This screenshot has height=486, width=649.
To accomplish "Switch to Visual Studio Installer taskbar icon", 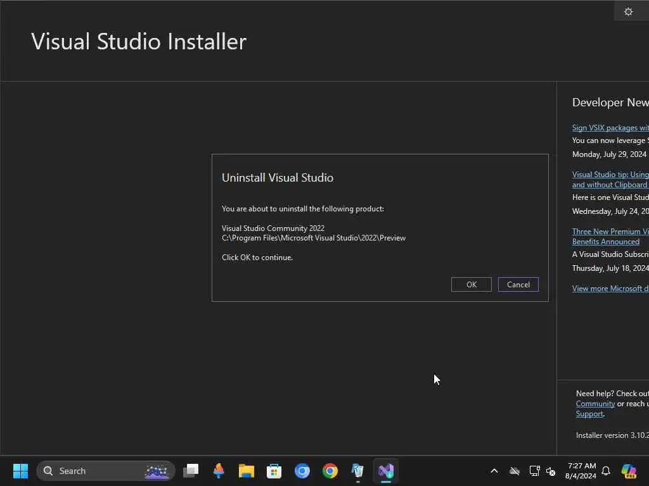I will pos(386,471).
